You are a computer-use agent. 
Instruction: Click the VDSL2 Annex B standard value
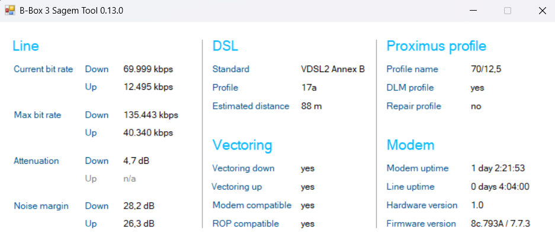click(x=332, y=69)
